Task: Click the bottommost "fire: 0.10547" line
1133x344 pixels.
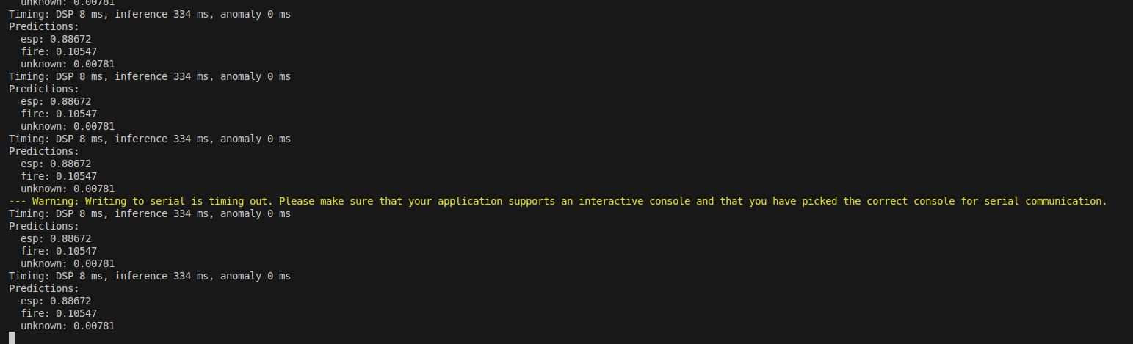Action: 59,313
